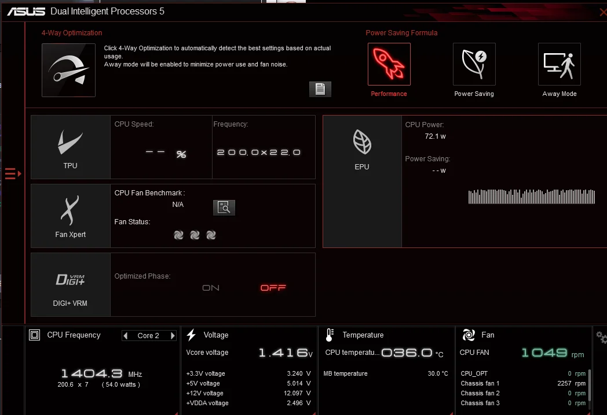The image size is (607, 415).
Task: Click the first fan status icon
Action: [x=178, y=235]
